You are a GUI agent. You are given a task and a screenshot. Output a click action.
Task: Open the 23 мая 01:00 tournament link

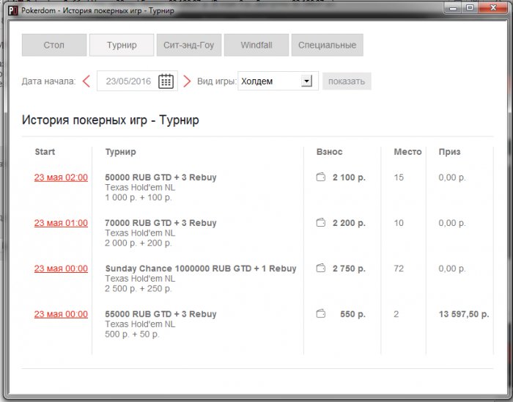click(61, 223)
